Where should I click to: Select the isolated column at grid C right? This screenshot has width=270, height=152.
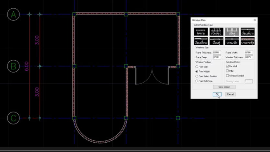[x=178, y=118]
